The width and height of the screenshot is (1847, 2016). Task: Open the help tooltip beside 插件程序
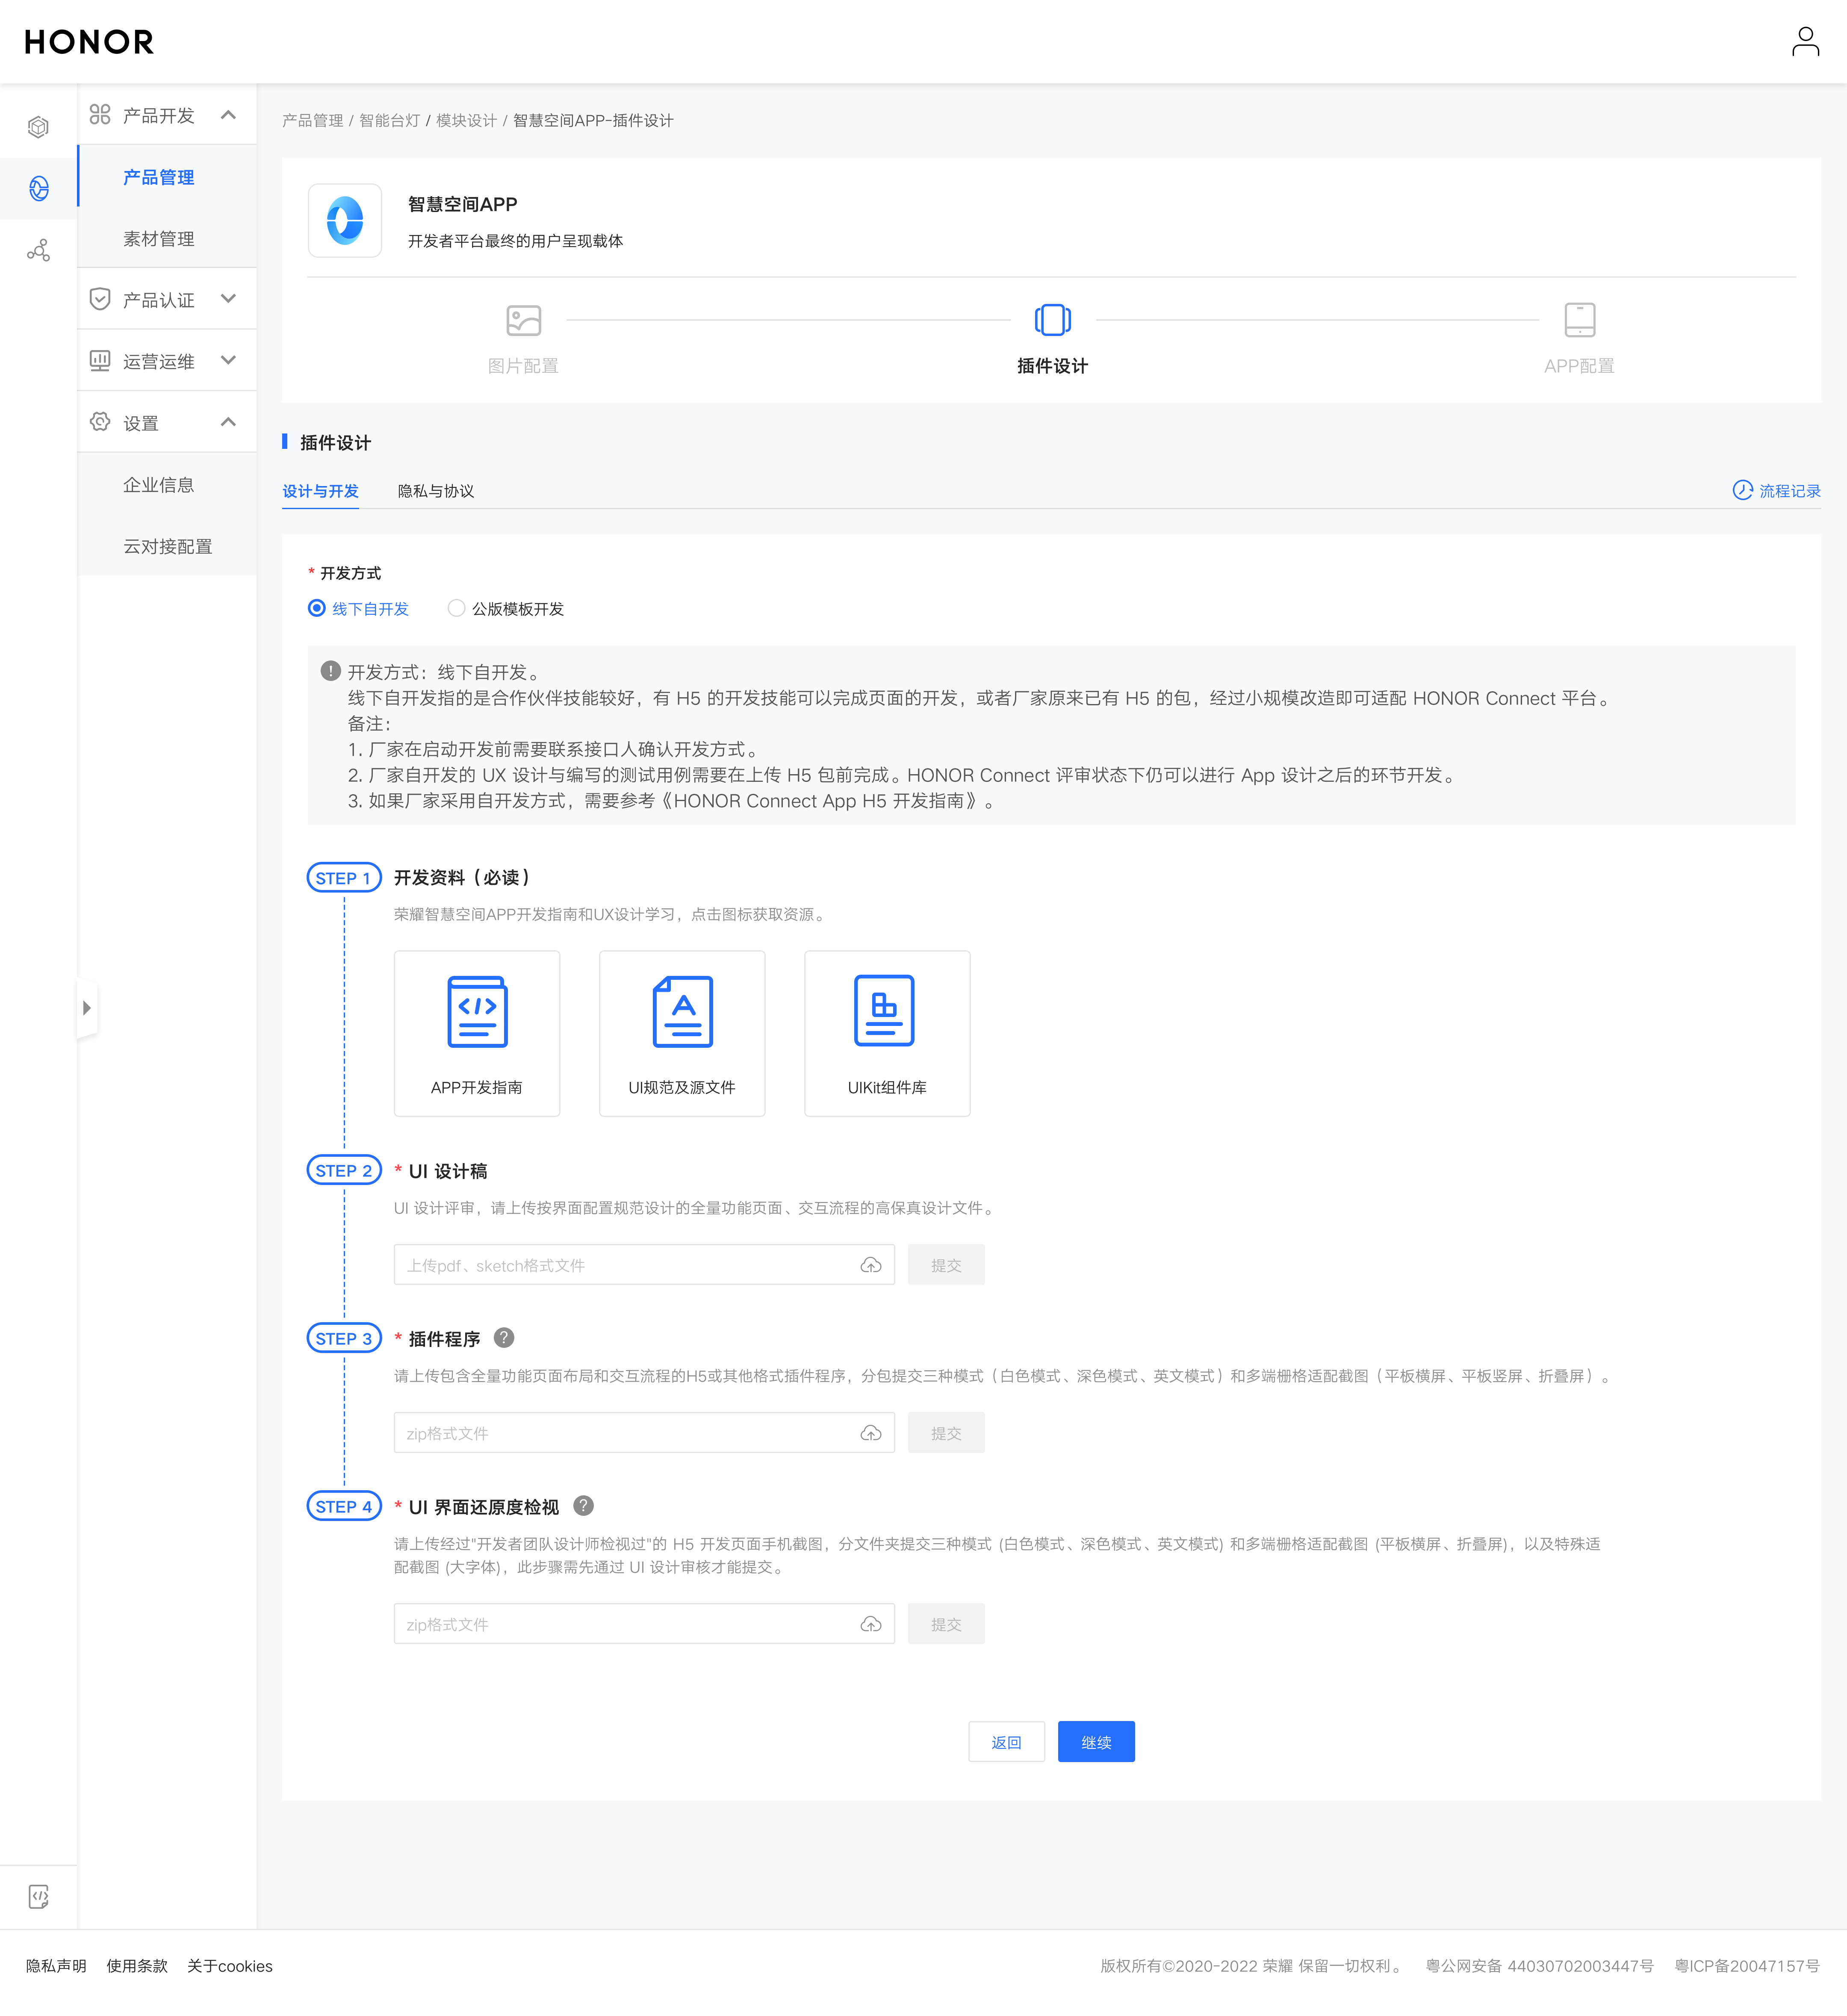[505, 1338]
